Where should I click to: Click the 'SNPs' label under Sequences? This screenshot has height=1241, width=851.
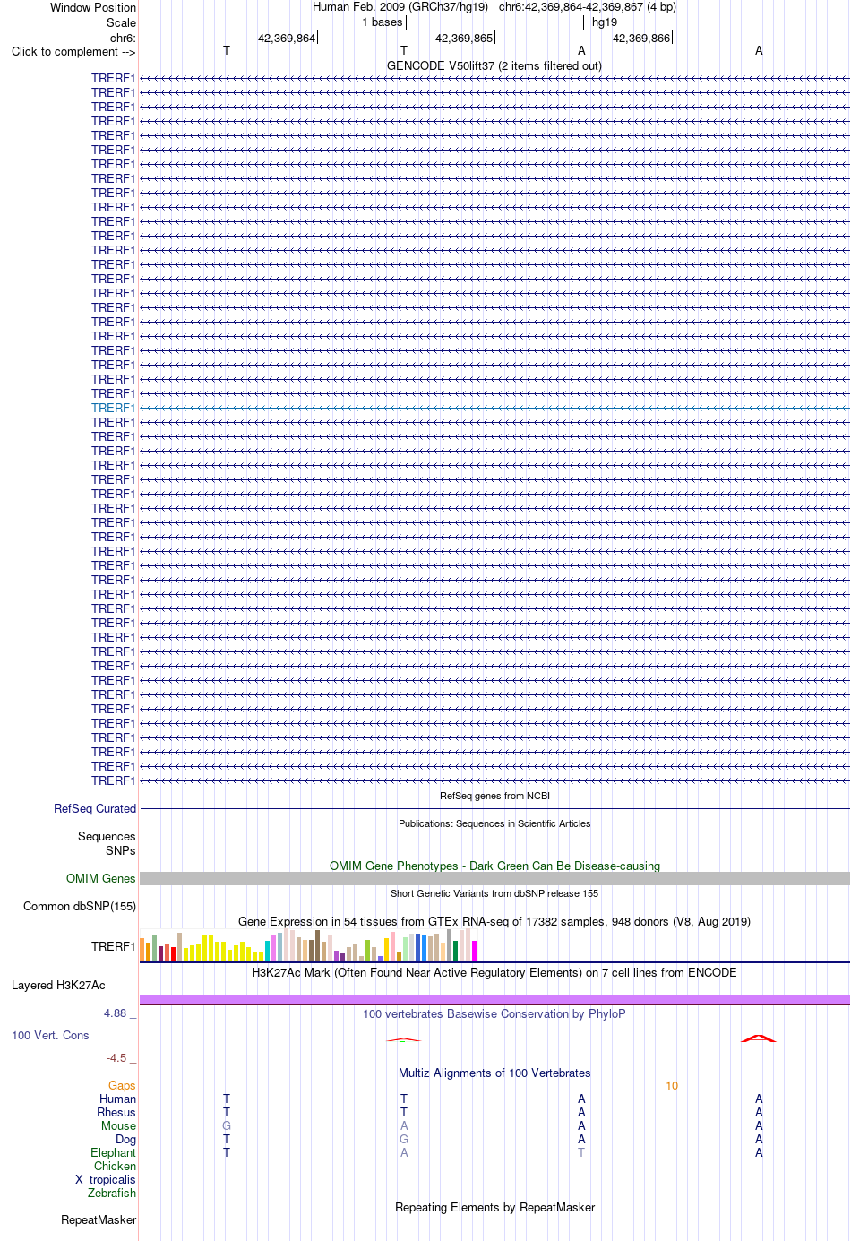pos(120,850)
